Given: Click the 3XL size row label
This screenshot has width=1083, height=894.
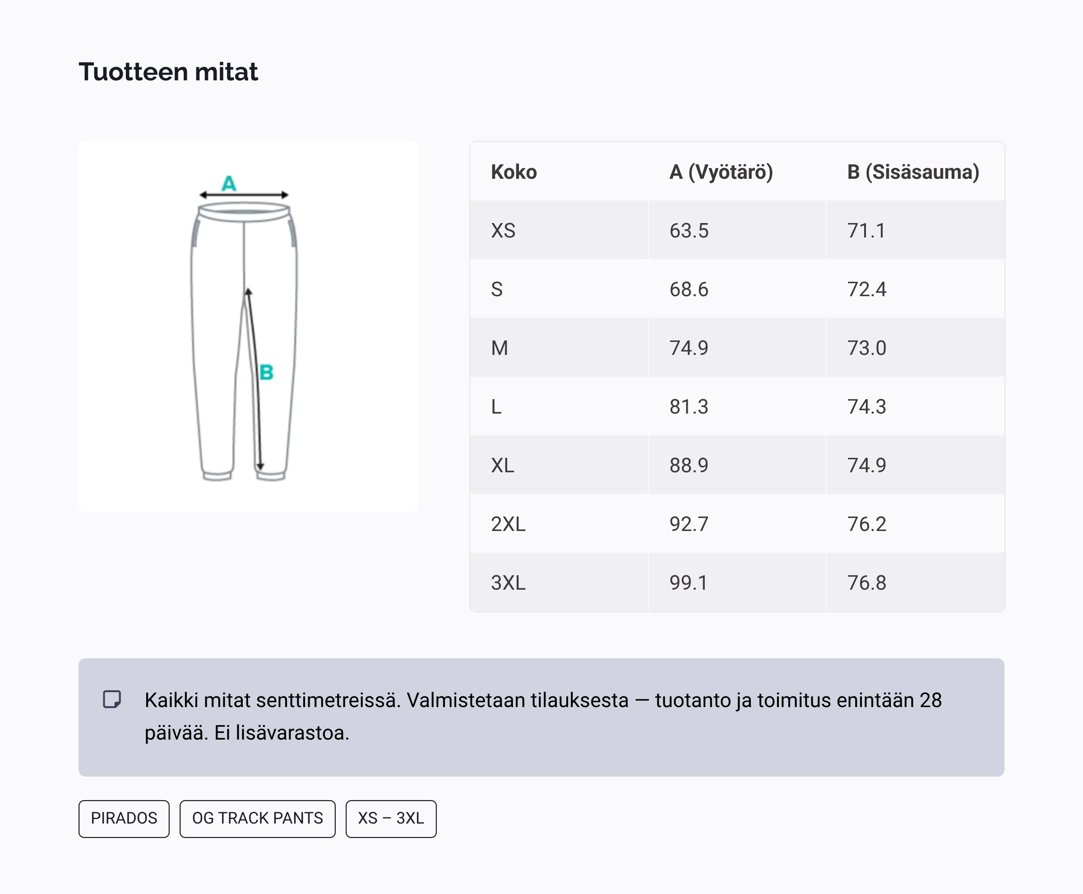Looking at the screenshot, I should (508, 583).
